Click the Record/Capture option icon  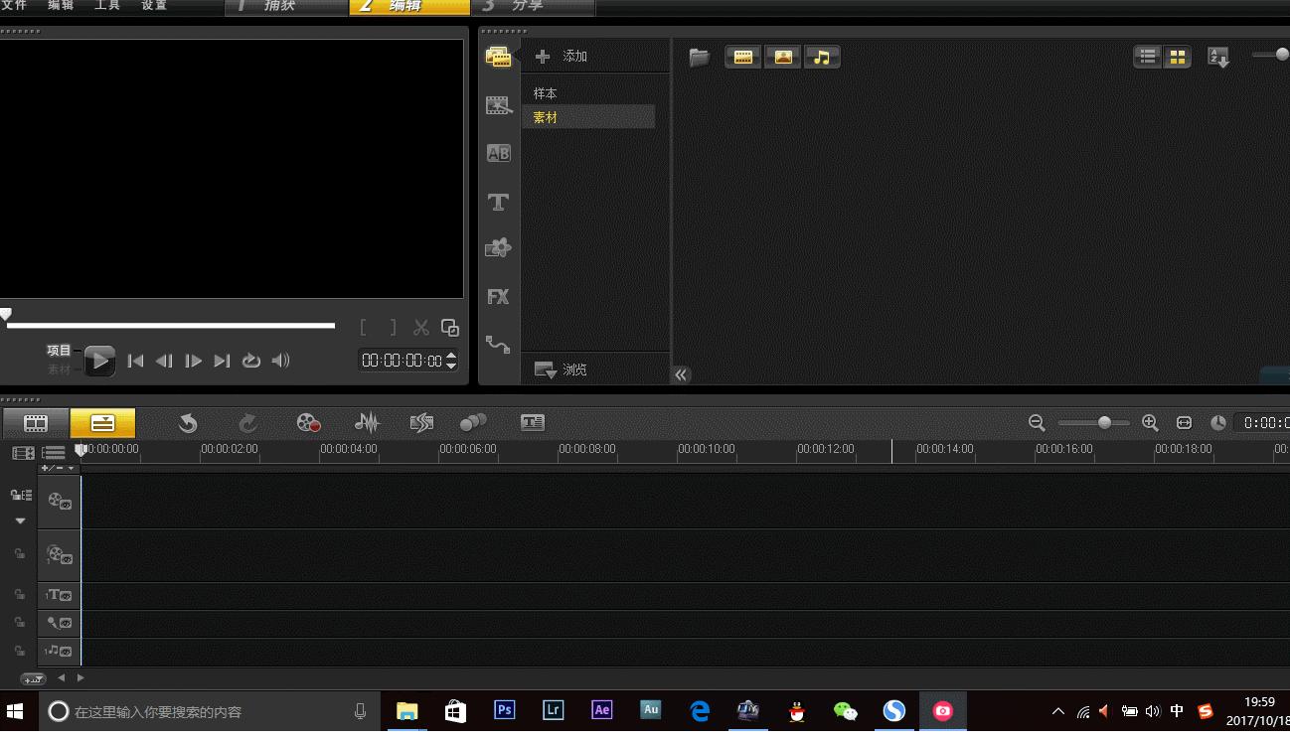(x=308, y=423)
